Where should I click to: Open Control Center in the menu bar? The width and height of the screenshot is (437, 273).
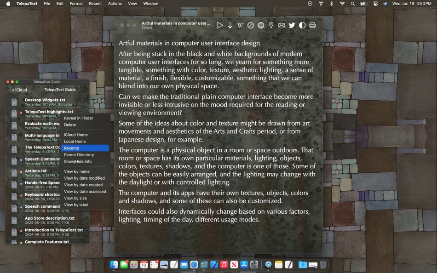(x=375, y=4)
